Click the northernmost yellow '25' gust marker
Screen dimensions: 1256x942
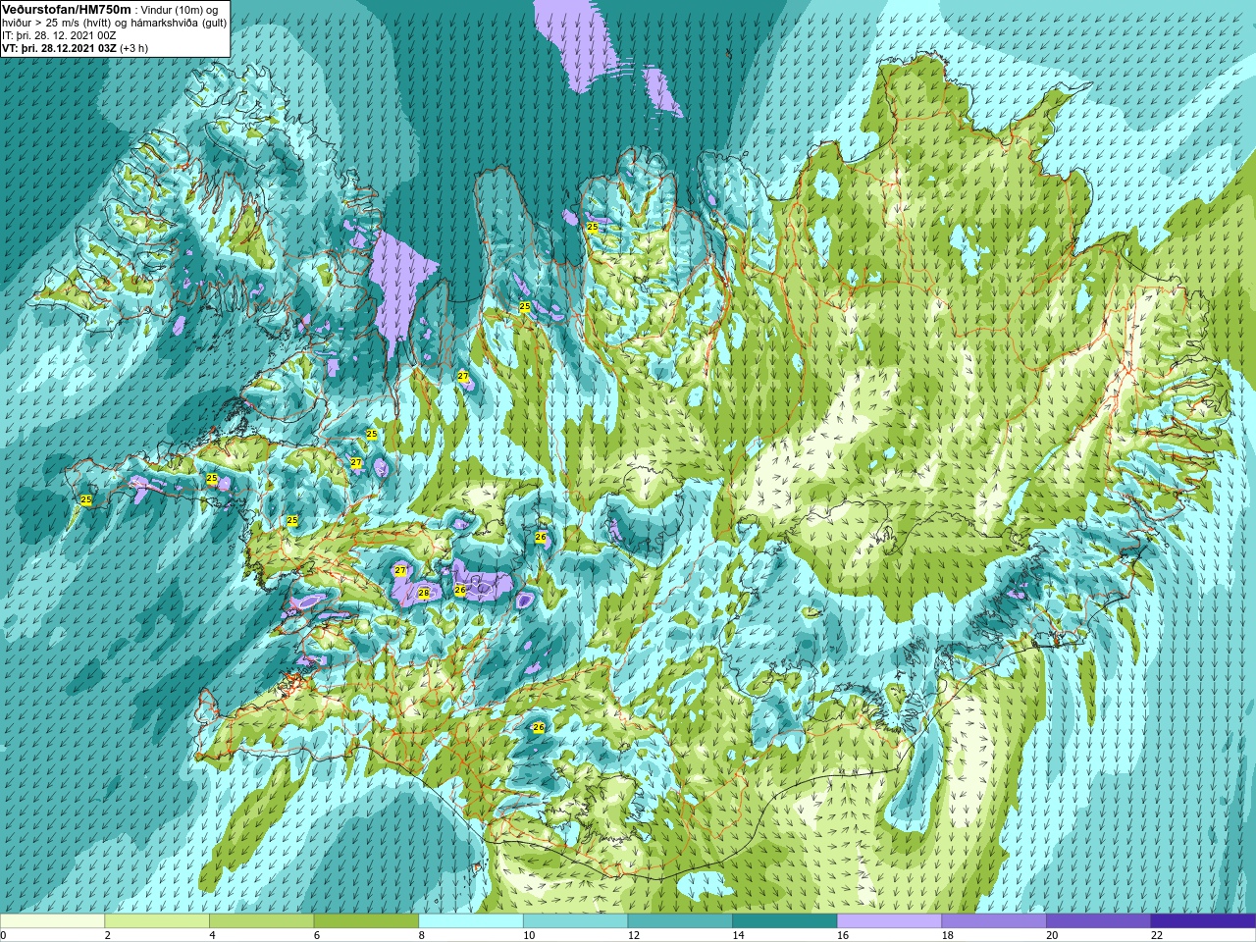coord(592,227)
